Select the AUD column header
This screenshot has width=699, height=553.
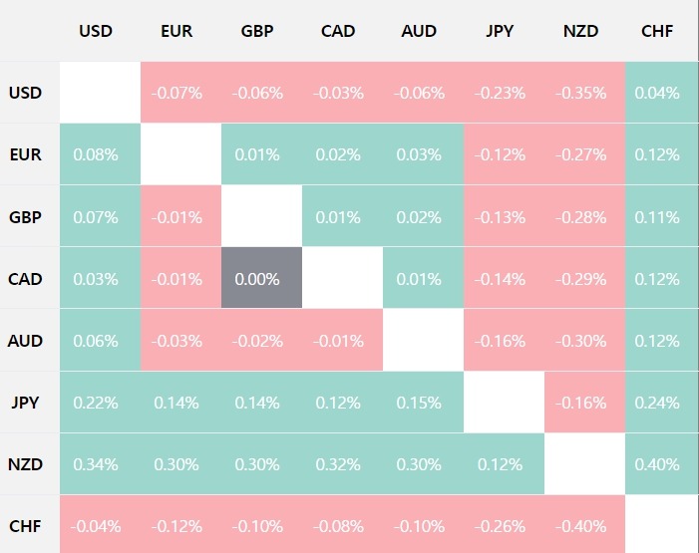pos(419,31)
